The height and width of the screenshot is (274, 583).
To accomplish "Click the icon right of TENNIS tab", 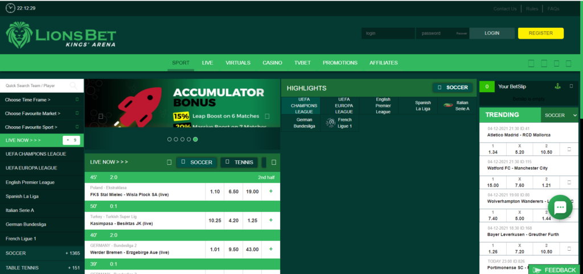I will (x=274, y=162).
